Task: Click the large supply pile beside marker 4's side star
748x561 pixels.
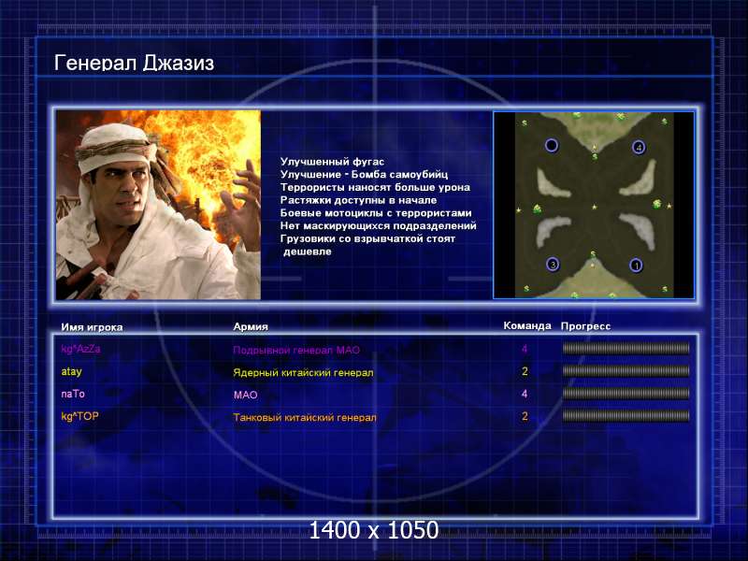Action: (657, 204)
